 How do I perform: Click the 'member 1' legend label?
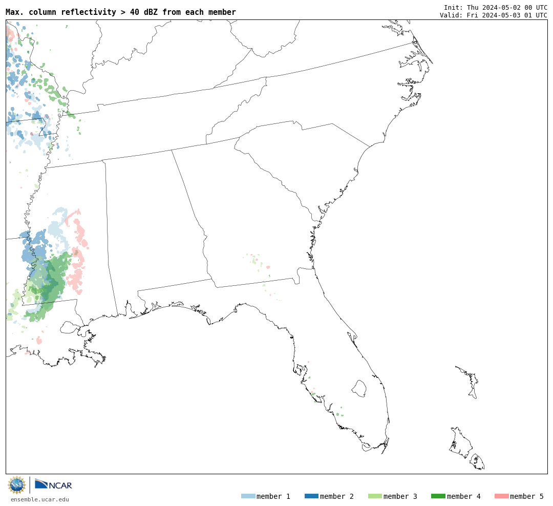(x=273, y=496)
